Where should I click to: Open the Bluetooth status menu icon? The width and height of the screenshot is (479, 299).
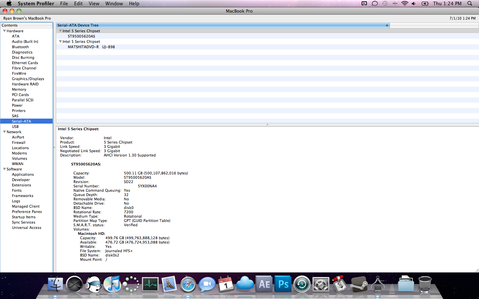395,3
